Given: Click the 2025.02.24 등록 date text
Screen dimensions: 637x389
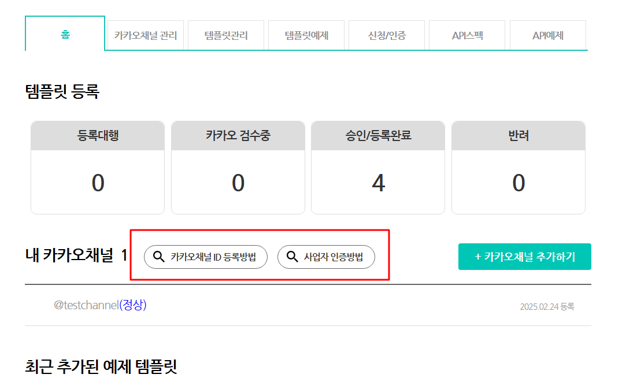Looking at the screenshot, I should [546, 307].
